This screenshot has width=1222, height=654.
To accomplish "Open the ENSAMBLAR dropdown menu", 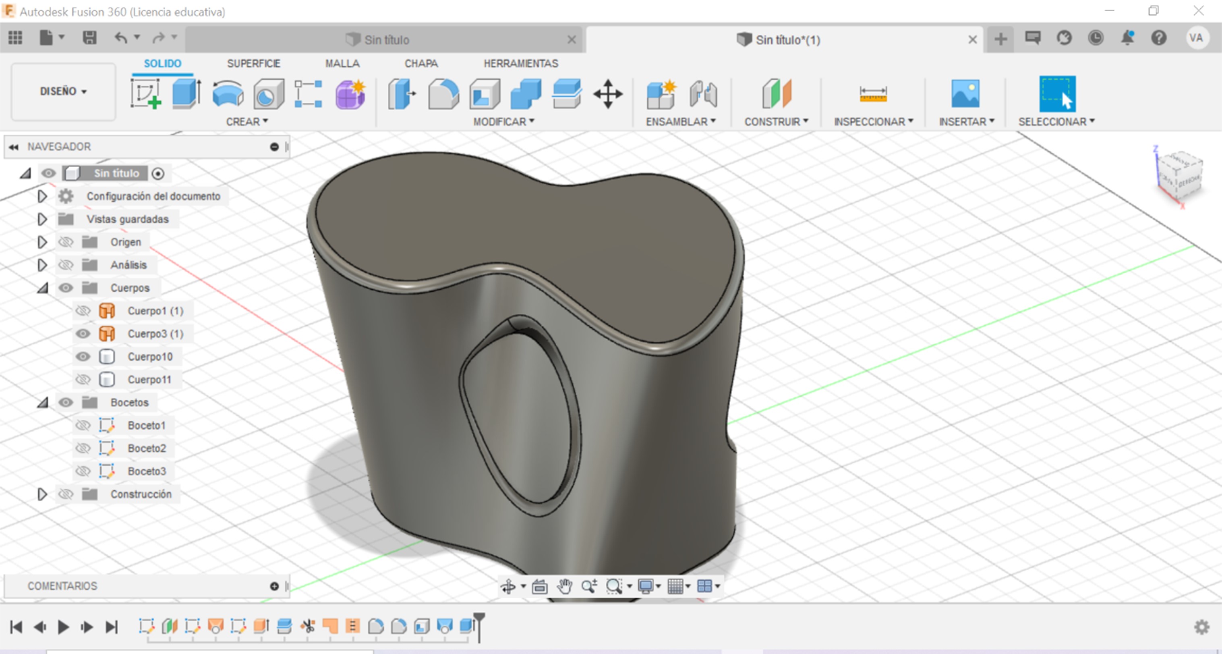I will tap(681, 122).
